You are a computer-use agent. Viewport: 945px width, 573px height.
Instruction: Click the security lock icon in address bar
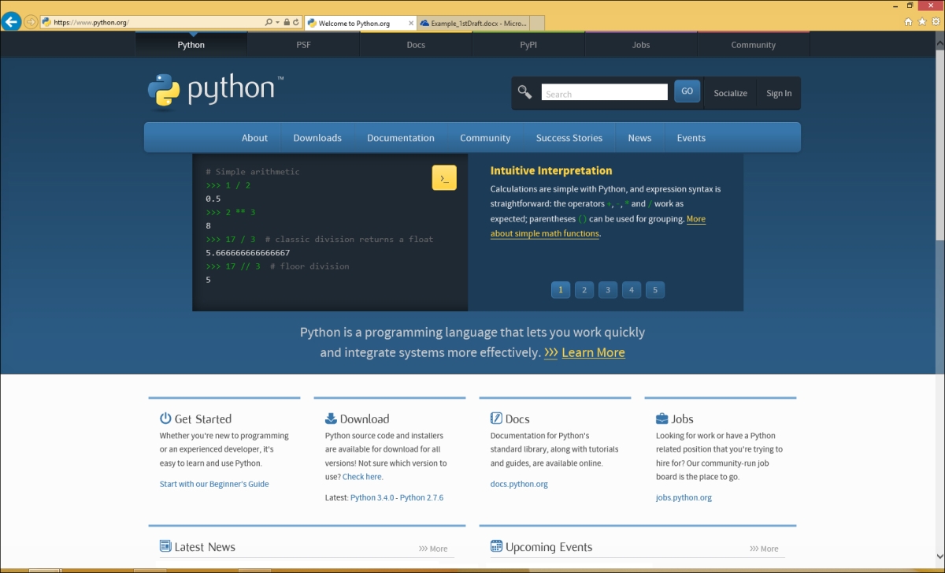click(287, 23)
